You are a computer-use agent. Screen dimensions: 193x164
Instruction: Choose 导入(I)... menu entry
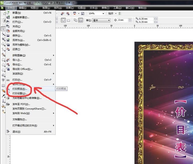point(31,60)
